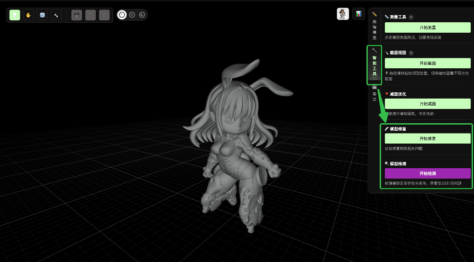Click the 模型修复 section title
Viewport: 474px width, 262px height.
(x=398, y=129)
